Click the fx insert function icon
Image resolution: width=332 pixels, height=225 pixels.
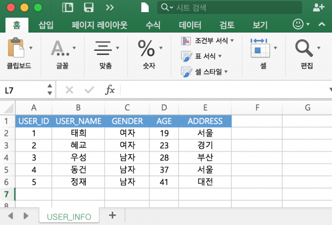pyautogui.click(x=110, y=90)
